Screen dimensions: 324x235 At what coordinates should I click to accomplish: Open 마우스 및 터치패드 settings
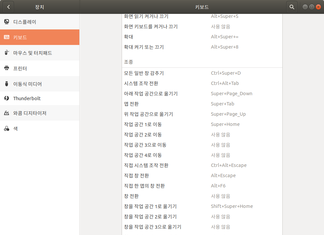click(40, 53)
